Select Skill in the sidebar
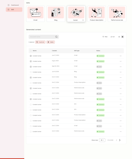The height and width of the screenshot is (159, 132). point(14,10)
